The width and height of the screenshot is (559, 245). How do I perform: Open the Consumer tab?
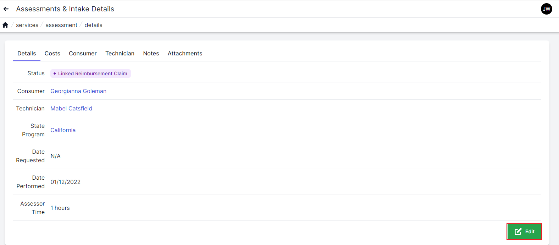[x=83, y=53]
